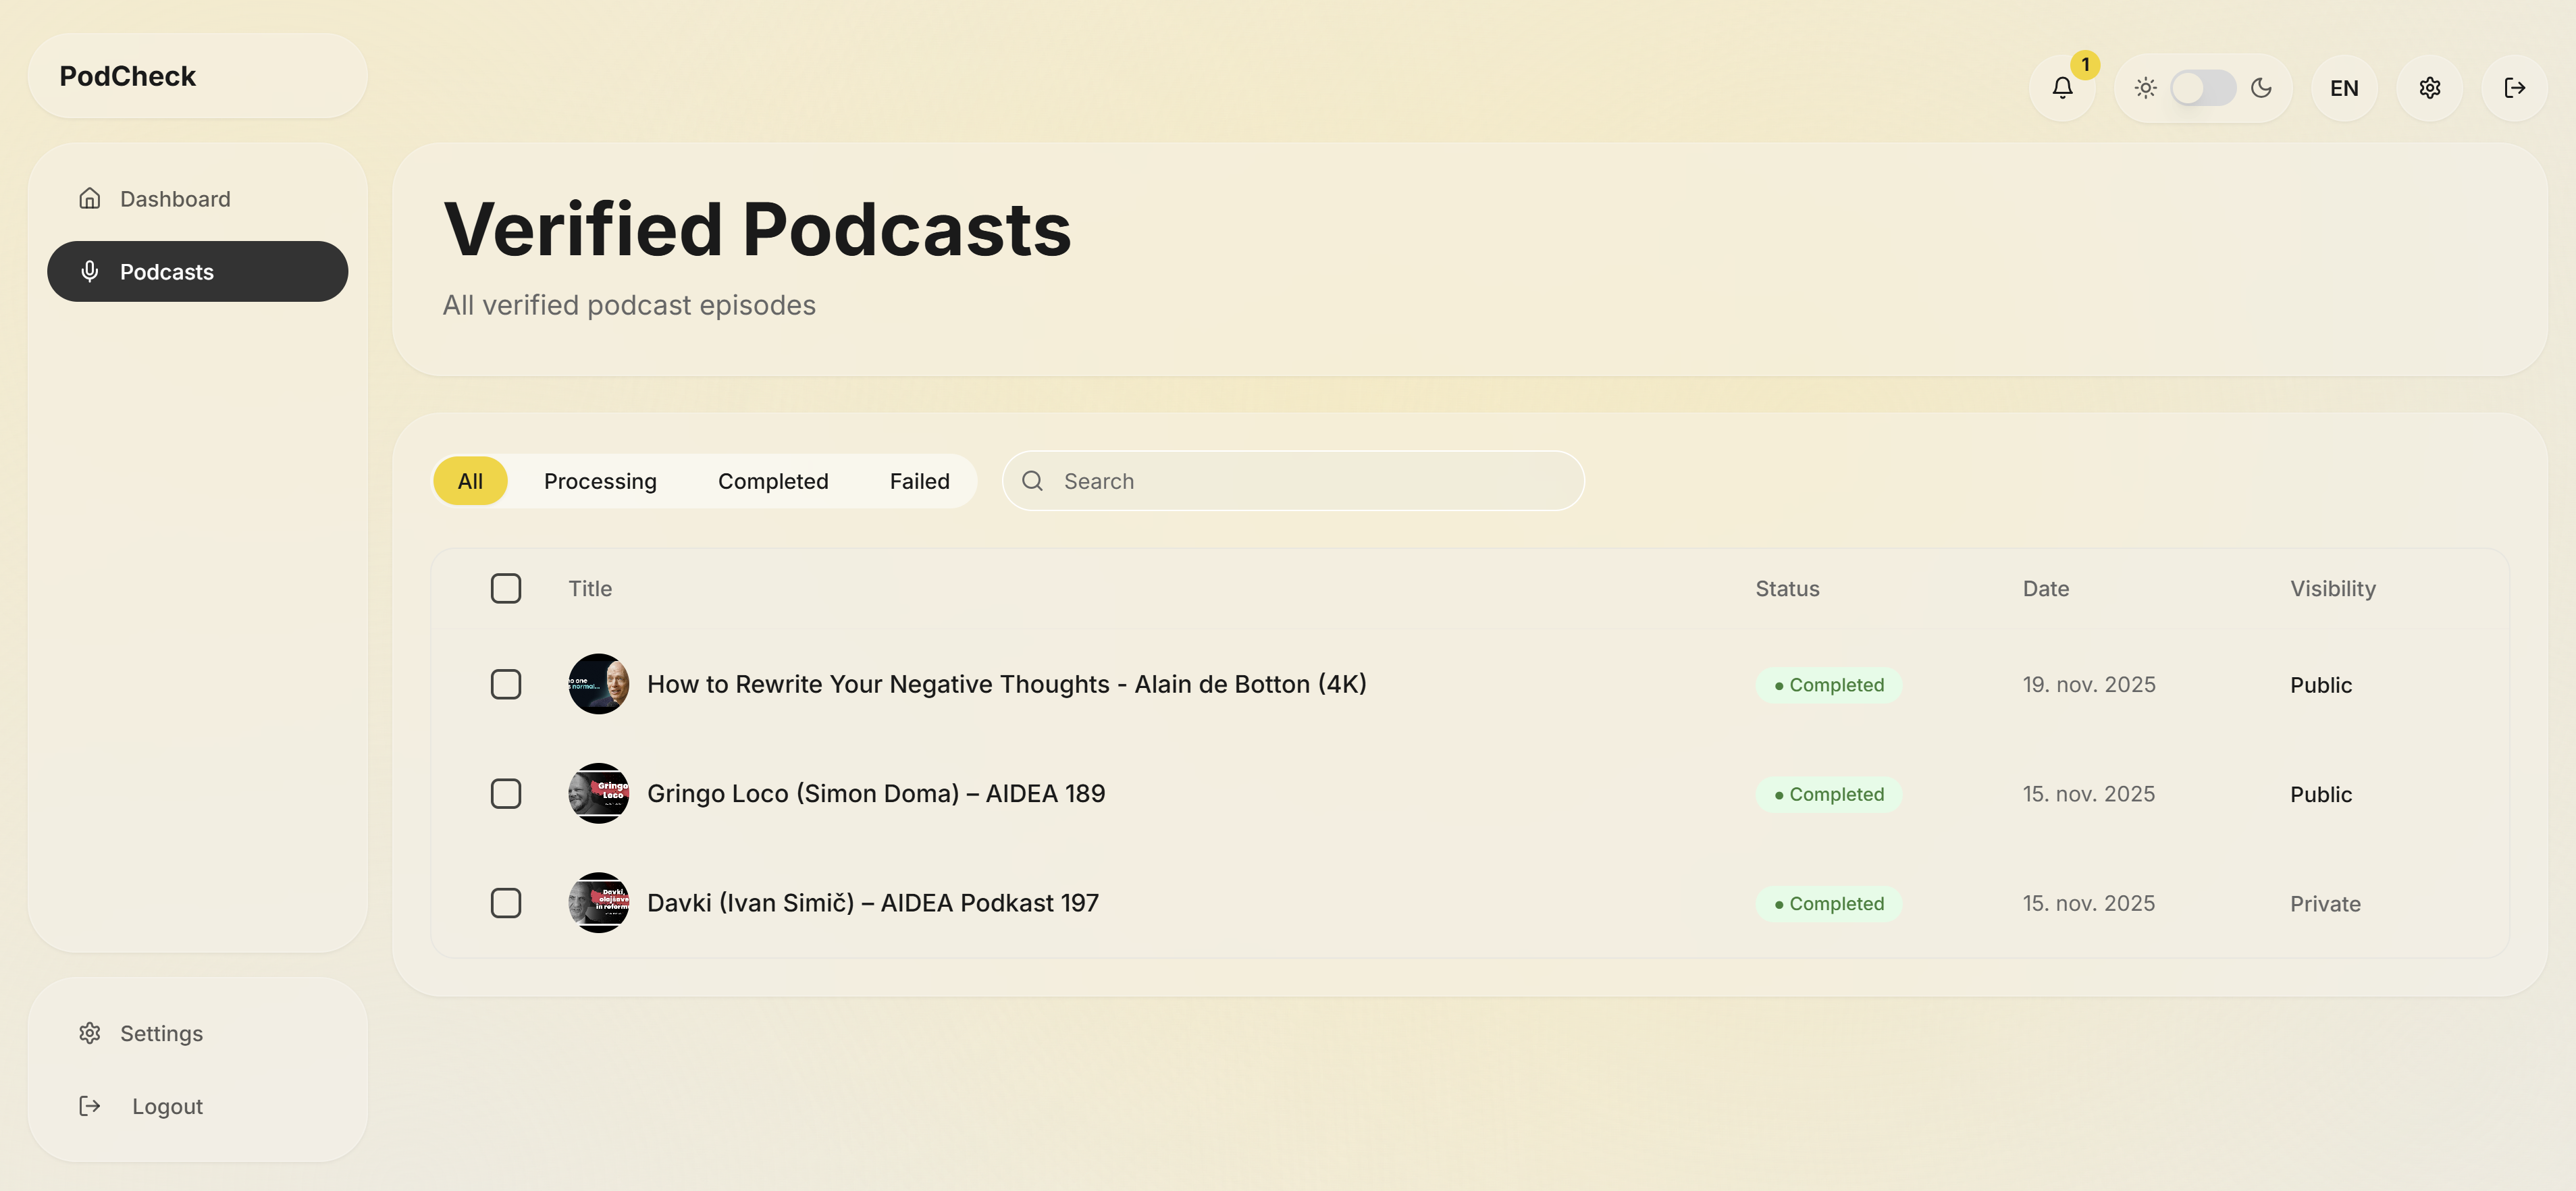2576x1191 pixels.
Task: Click the Alain de Botton episode thumbnail
Action: (598, 684)
